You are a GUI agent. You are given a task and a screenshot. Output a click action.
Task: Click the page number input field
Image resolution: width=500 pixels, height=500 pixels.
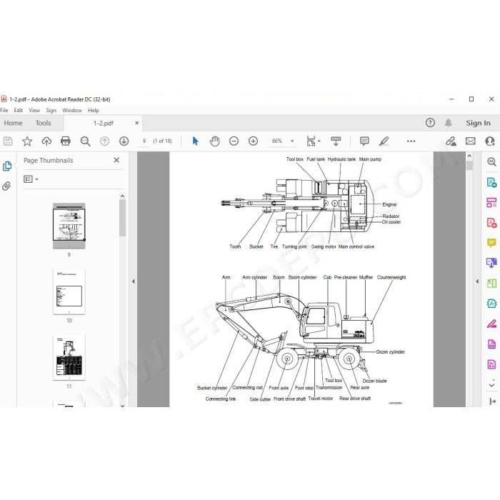144,141
